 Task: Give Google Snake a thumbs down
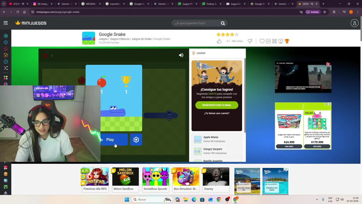250,41
